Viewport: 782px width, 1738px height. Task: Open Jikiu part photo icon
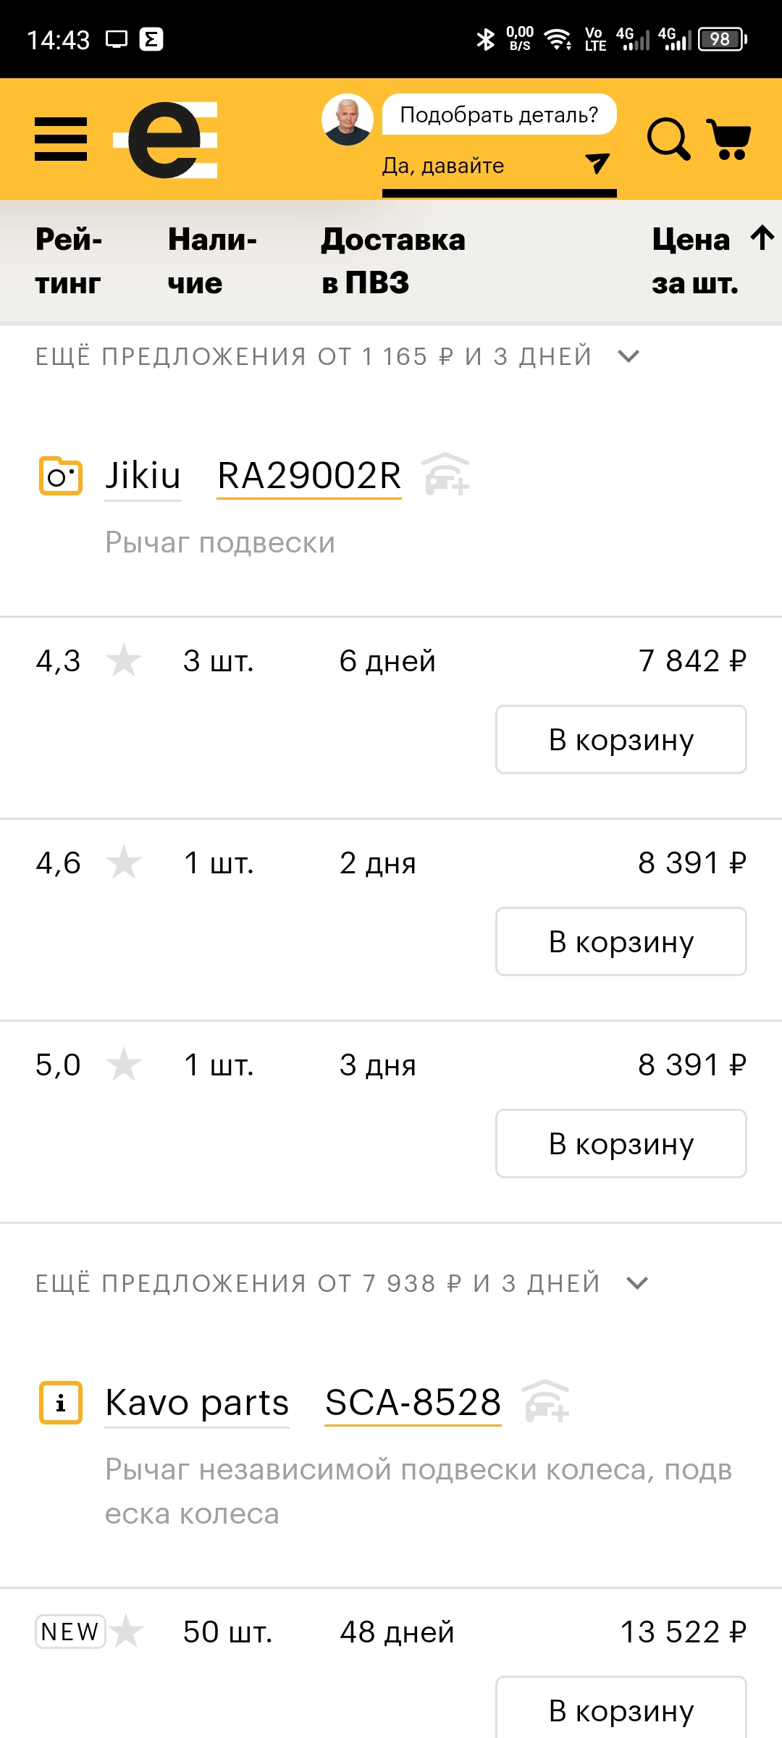point(60,476)
